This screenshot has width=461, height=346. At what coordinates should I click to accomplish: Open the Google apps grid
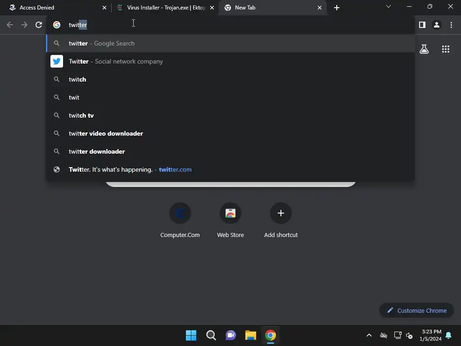[x=446, y=49]
